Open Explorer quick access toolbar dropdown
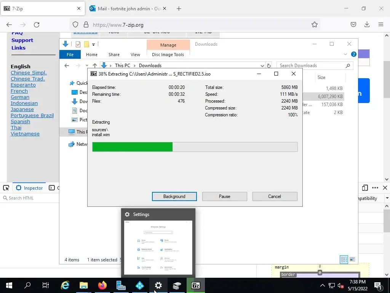The width and height of the screenshot is (390, 293). (94, 44)
